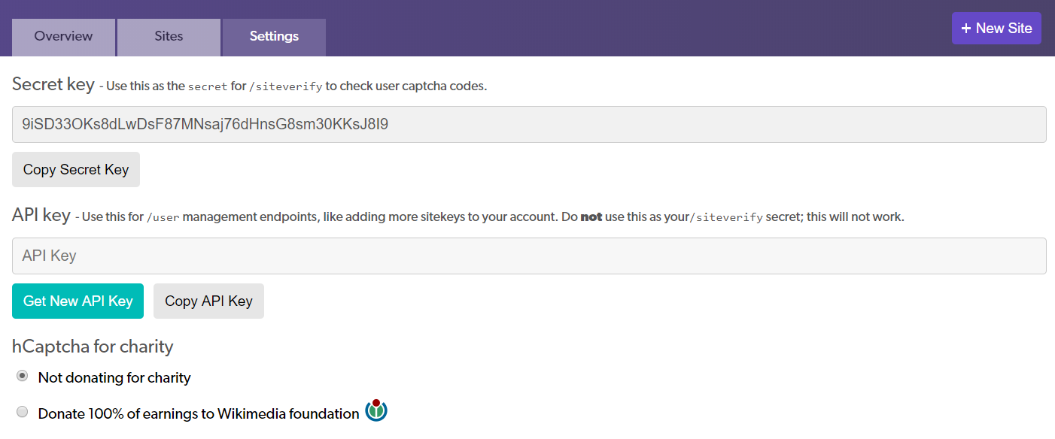Select the Donate 100% to Wikimedia radio button
Image resolution: width=1055 pixels, height=439 pixels.
click(23, 412)
